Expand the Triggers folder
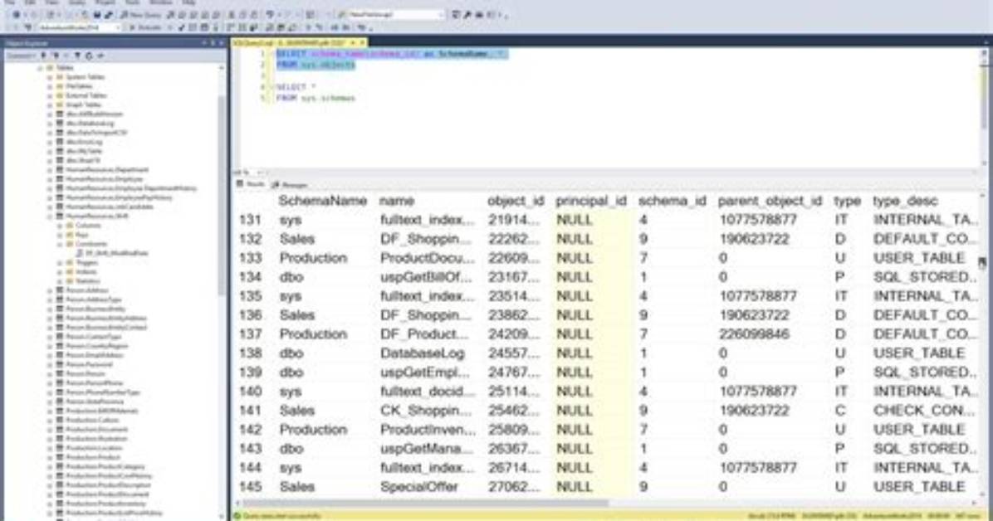This screenshot has height=521, width=993. coord(60,263)
